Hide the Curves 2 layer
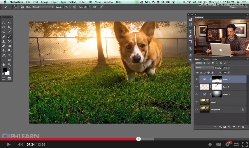This screenshot has width=249, height=148. (197, 79)
